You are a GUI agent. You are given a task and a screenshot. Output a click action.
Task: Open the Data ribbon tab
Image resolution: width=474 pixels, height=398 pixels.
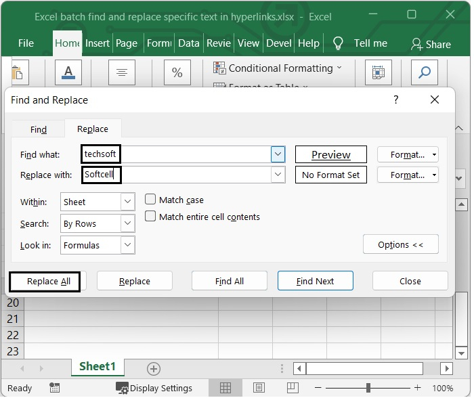[x=188, y=43]
